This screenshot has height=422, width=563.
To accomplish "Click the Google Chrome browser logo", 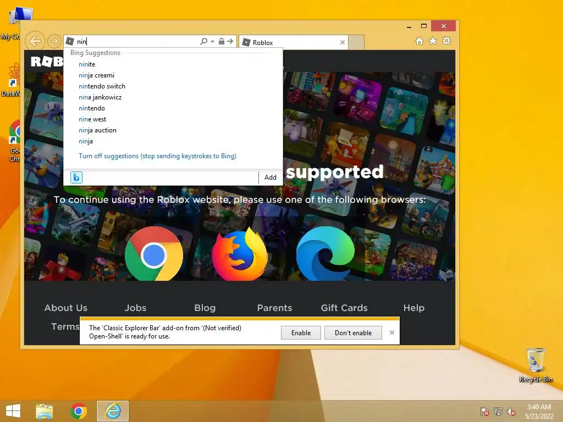I will pyautogui.click(x=154, y=254).
